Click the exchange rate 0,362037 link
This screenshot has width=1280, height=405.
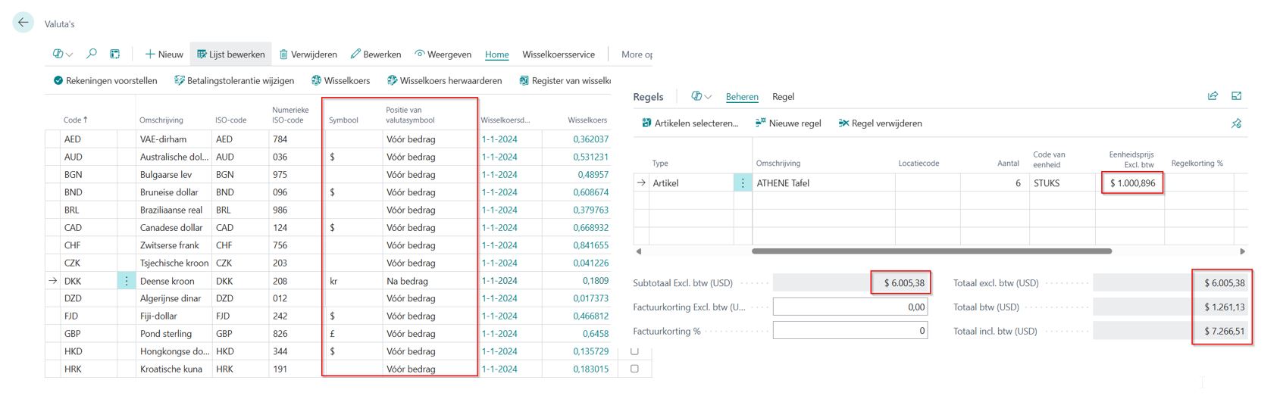[590, 139]
